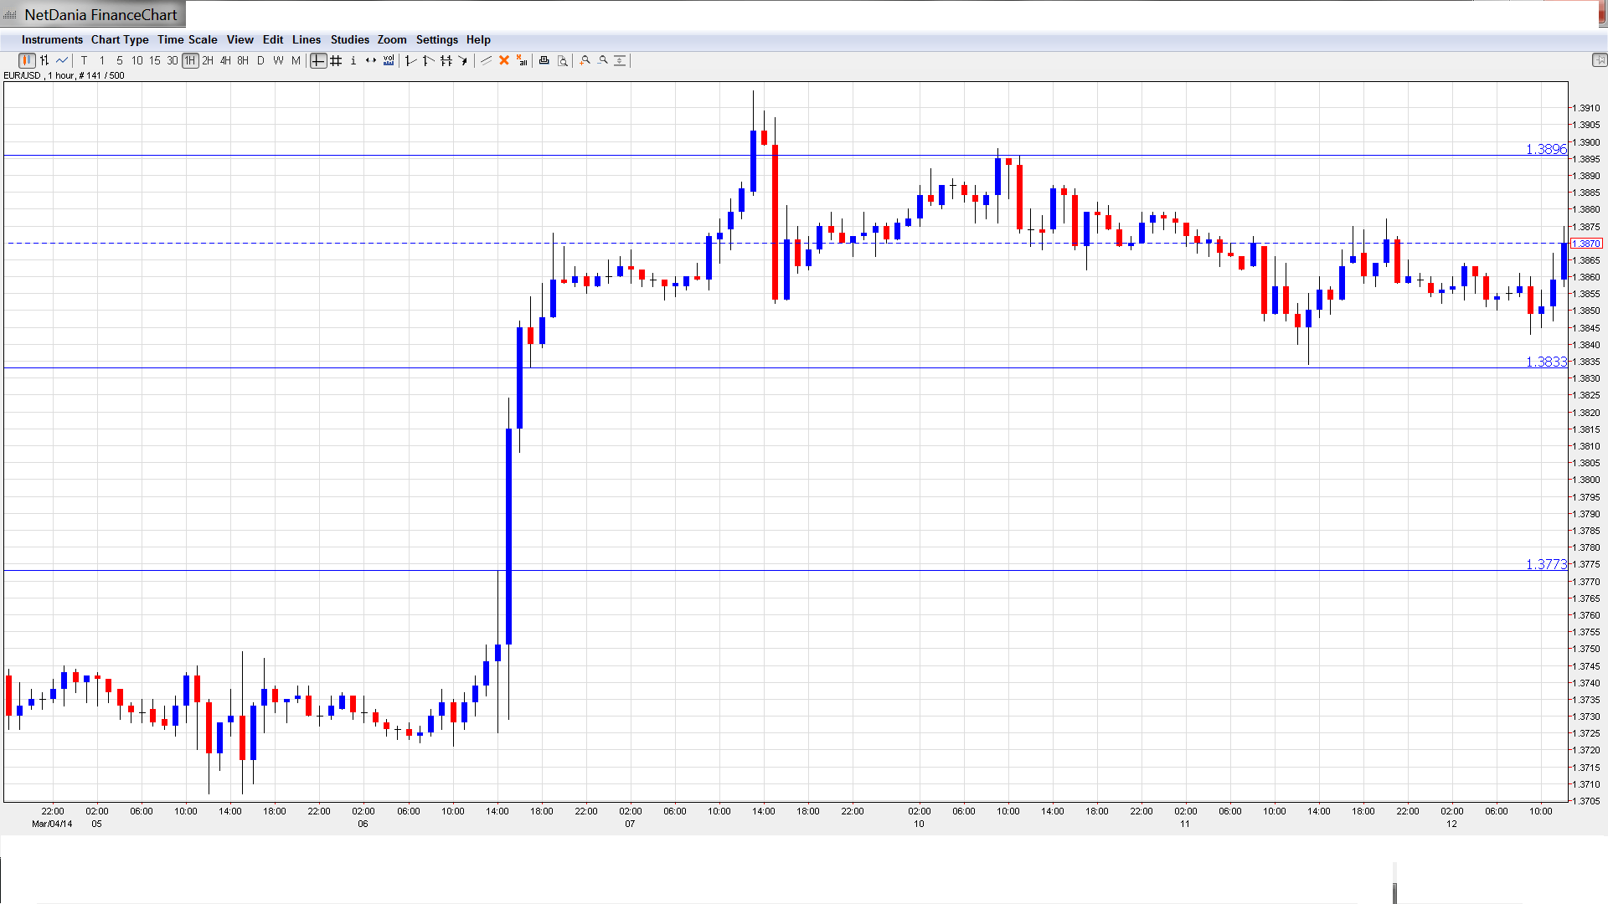This screenshot has width=1608, height=904.
Task: Open the Instruments menu
Action: coord(52,39)
